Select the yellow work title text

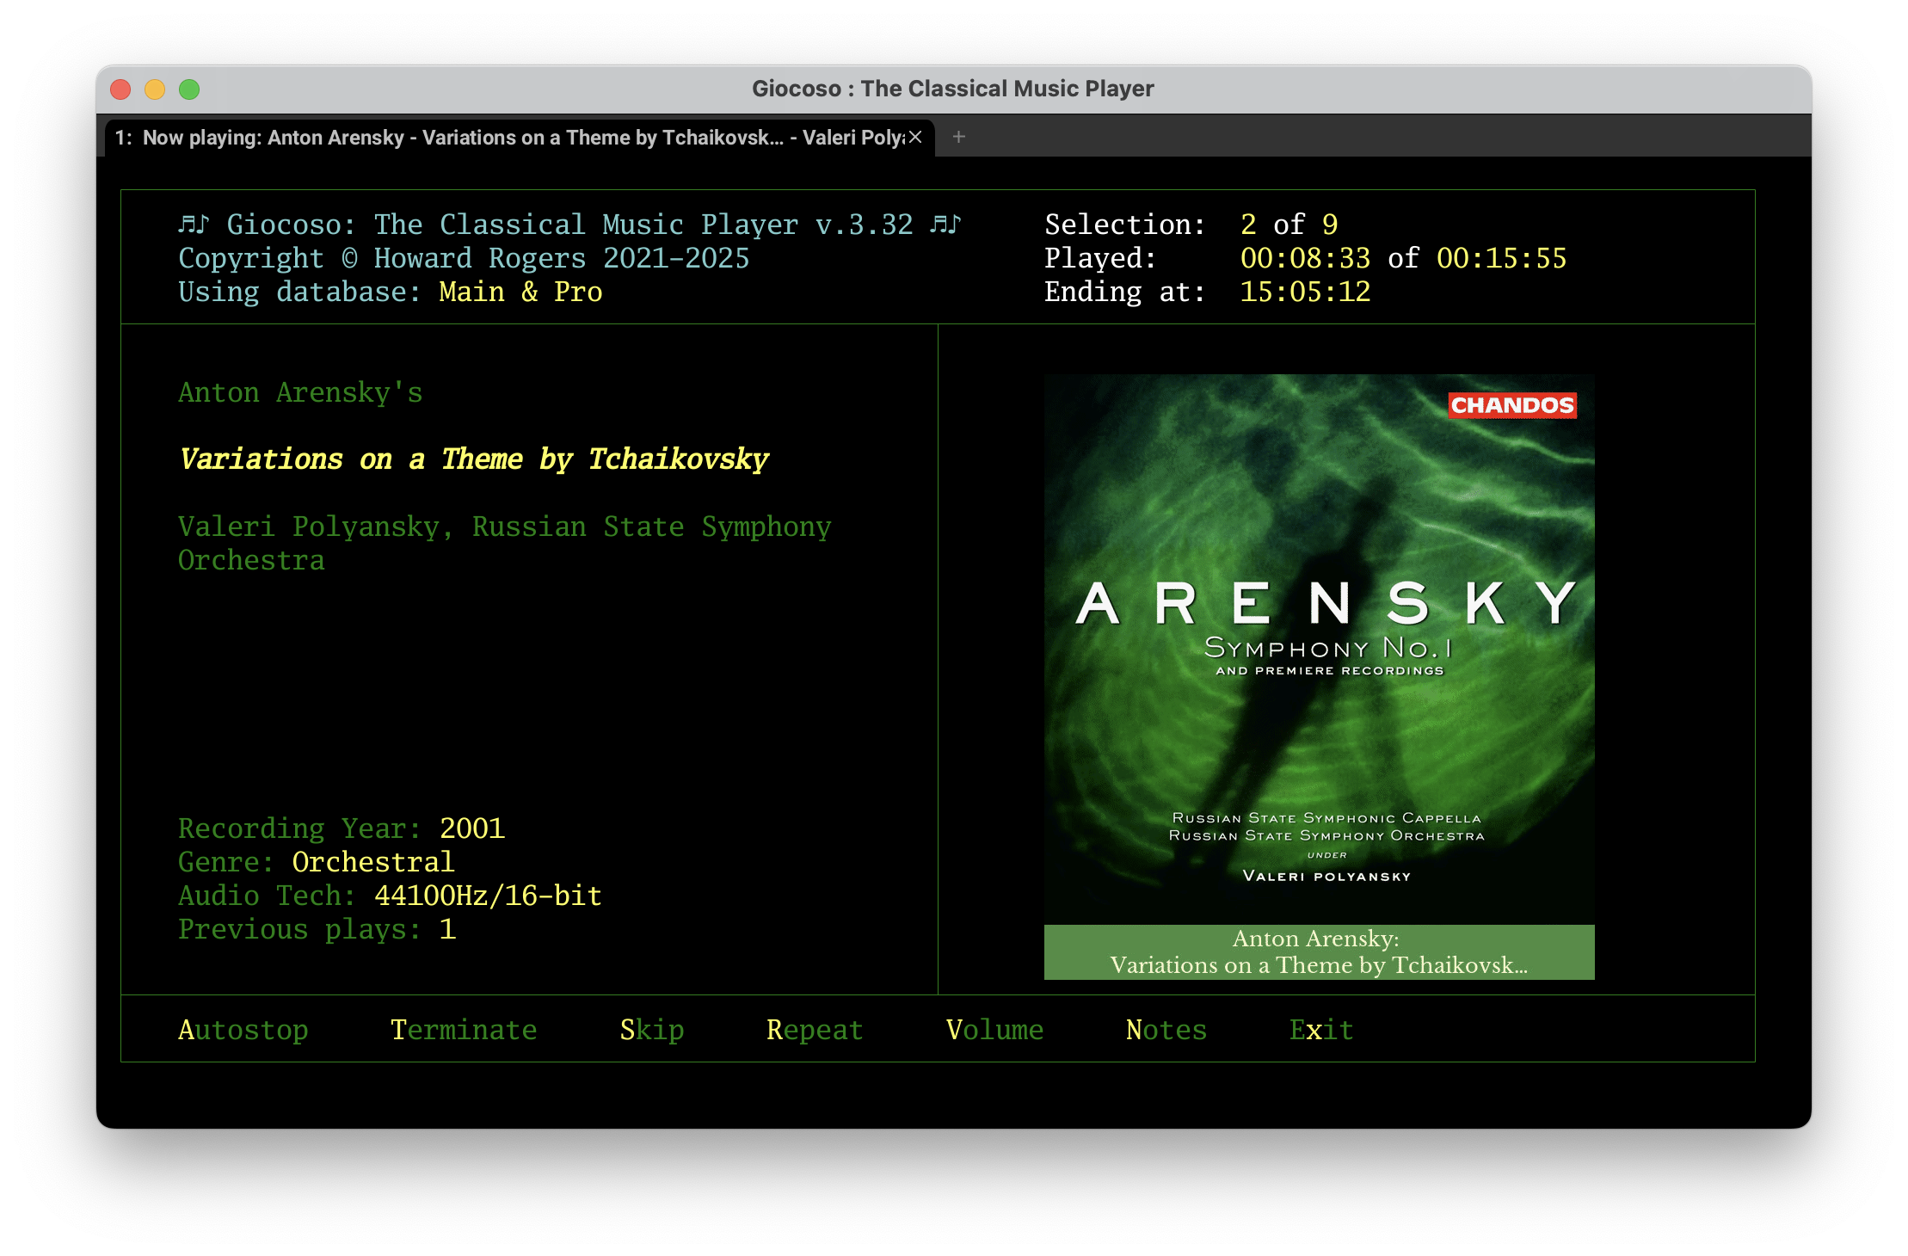pos(474,459)
